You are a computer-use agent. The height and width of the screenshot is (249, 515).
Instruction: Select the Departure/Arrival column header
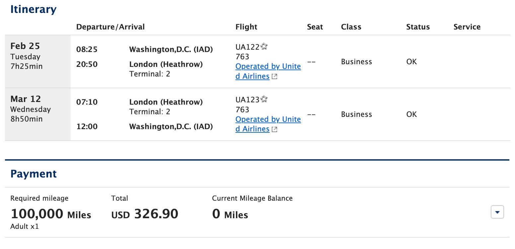click(x=110, y=27)
